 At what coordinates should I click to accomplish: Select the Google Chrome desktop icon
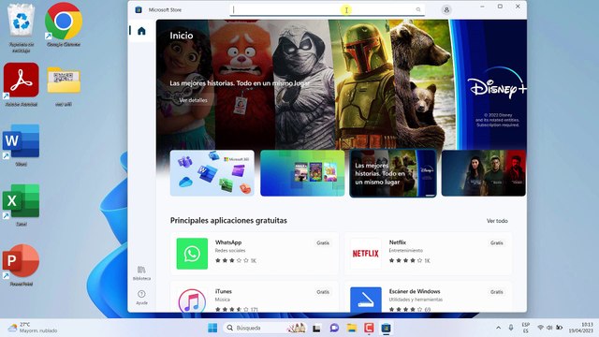(x=64, y=25)
